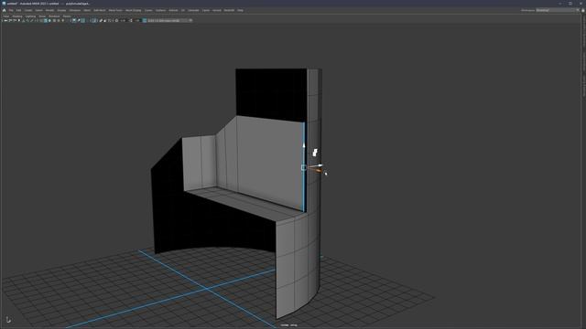Open the Deform menu
The width and height of the screenshot is (586, 329).
[x=173, y=10]
